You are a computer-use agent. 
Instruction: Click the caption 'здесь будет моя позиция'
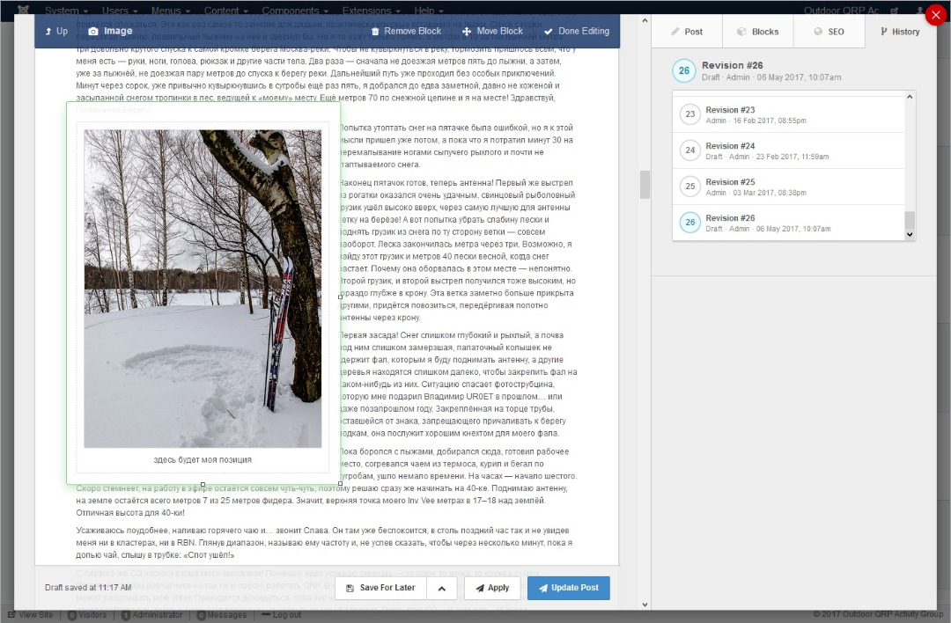pos(203,460)
